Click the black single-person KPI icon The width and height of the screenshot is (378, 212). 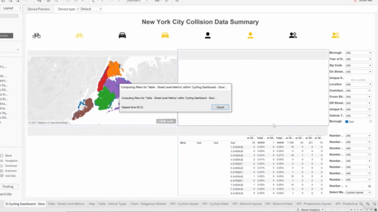click(x=207, y=35)
